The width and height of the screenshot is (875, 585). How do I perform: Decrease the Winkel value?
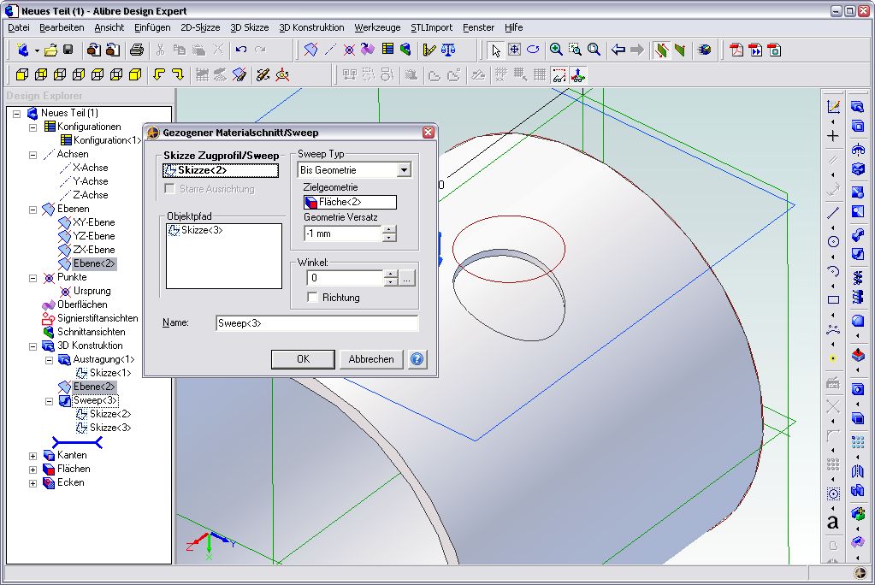tap(391, 281)
